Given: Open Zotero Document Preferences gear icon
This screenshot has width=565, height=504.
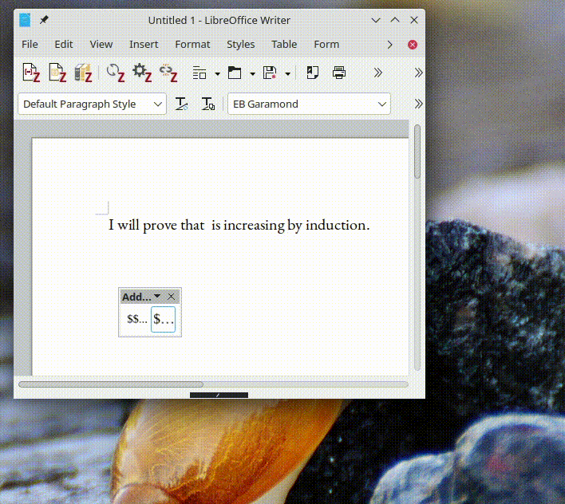Looking at the screenshot, I should (142, 73).
